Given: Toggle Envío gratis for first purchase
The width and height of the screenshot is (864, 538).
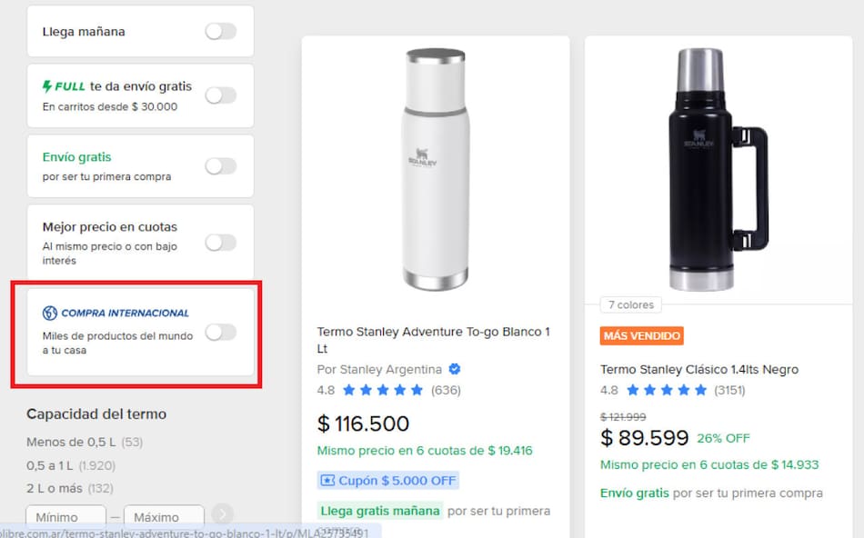Looking at the screenshot, I should coord(219,166).
